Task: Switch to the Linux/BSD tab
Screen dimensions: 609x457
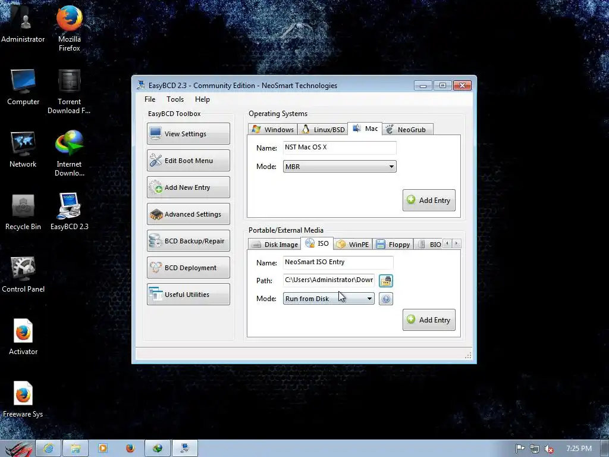Action: point(323,129)
